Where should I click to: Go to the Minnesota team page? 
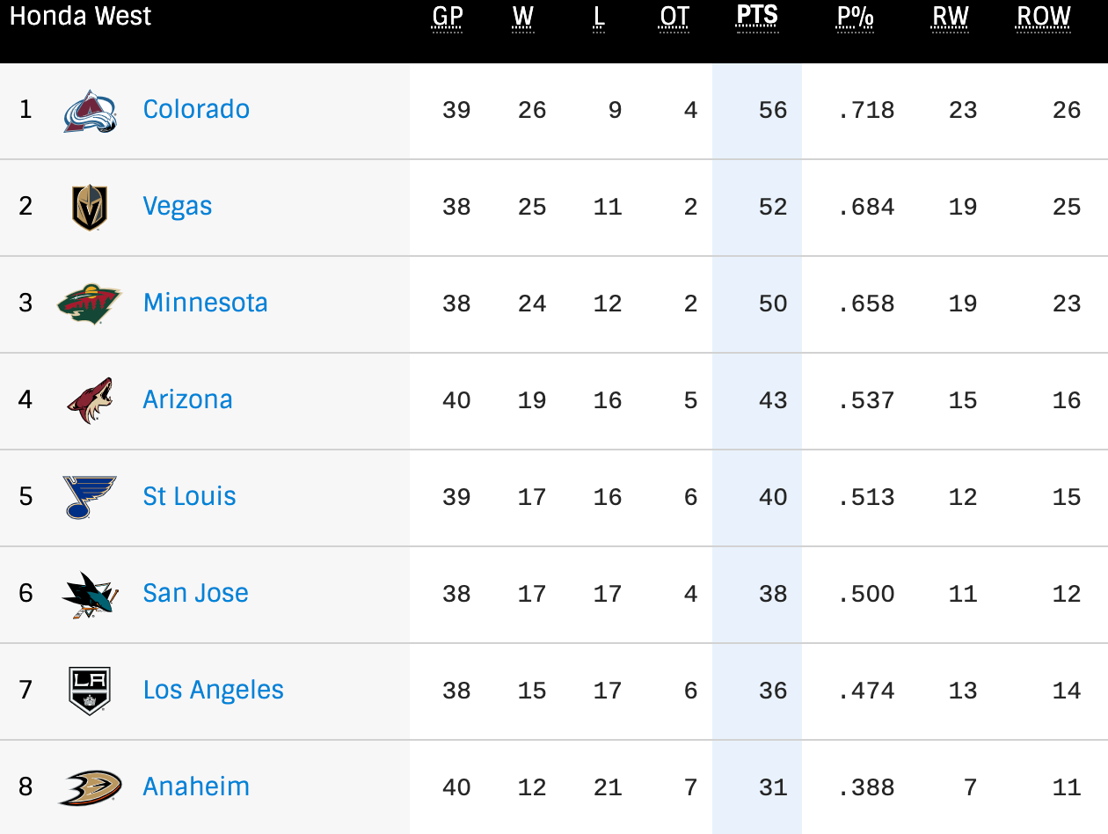pos(205,303)
